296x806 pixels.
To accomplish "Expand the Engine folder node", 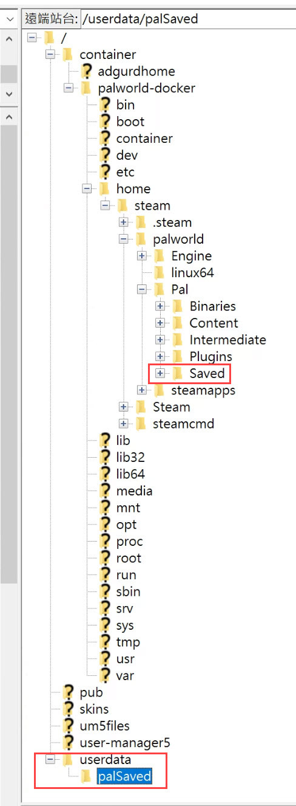I will click(141, 256).
